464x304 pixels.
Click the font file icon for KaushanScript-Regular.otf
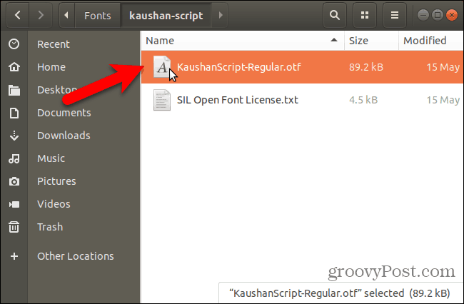[162, 67]
